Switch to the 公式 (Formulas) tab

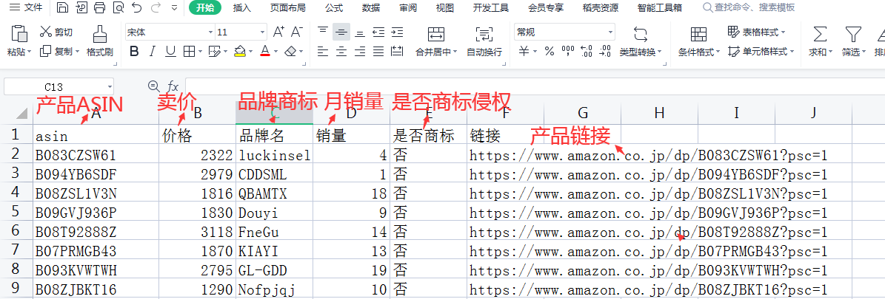[333, 8]
